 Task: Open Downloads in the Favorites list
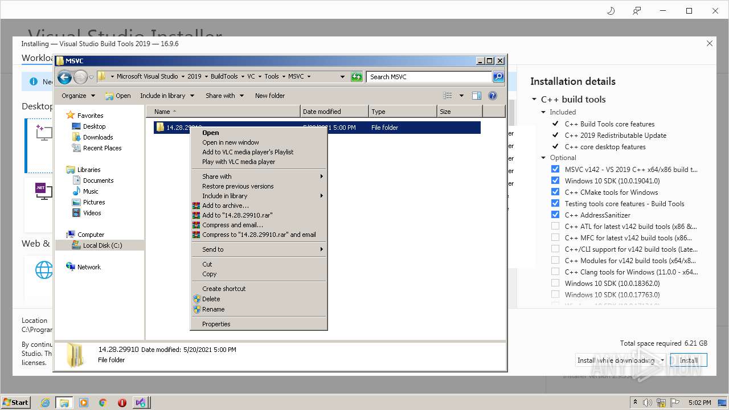tap(98, 137)
